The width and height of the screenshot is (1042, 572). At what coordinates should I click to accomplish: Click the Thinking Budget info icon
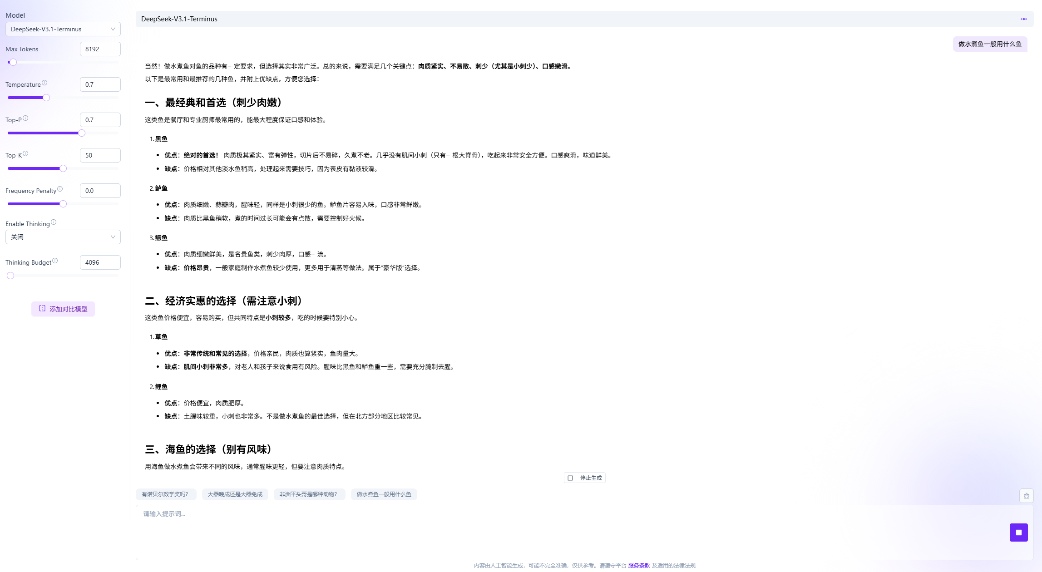pyautogui.click(x=55, y=261)
